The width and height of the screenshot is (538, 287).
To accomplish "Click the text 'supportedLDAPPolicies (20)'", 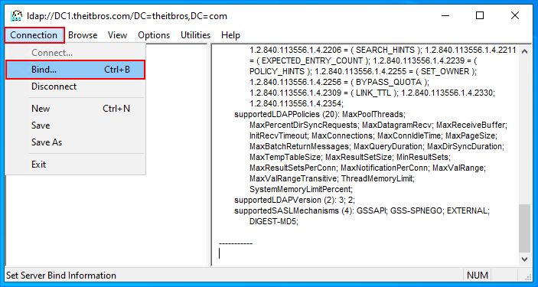I will pyautogui.click(x=287, y=114).
